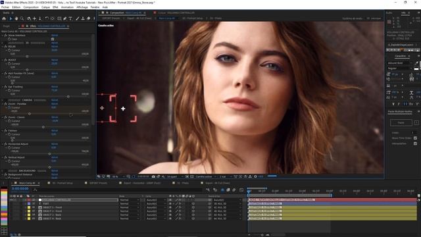This screenshot has width=421, height=237.
Task: Click the Graph Editor icon in timeline
Action: tap(241, 190)
